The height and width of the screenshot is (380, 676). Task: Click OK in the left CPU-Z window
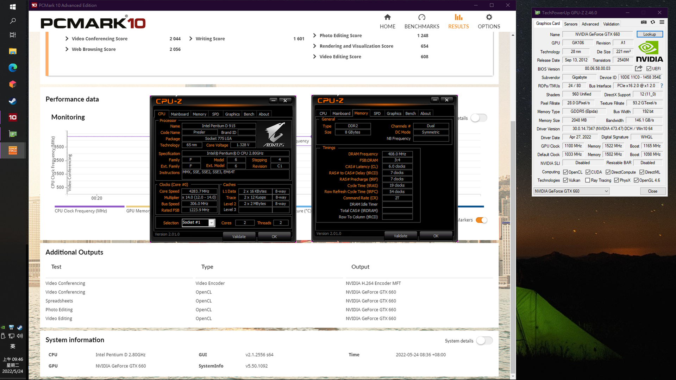274,236
